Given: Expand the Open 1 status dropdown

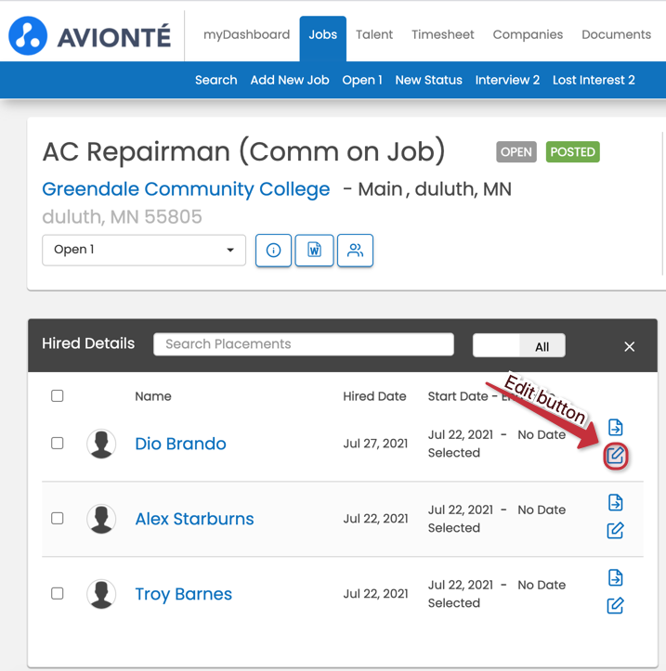Looking at the screenshot, I should [x=144, y=250].
